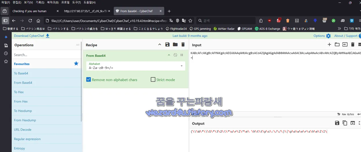Image resolution: width=361 pixels, height=152 pixels.
Task: Go back to previous page
Action: (x=14, y=21)
